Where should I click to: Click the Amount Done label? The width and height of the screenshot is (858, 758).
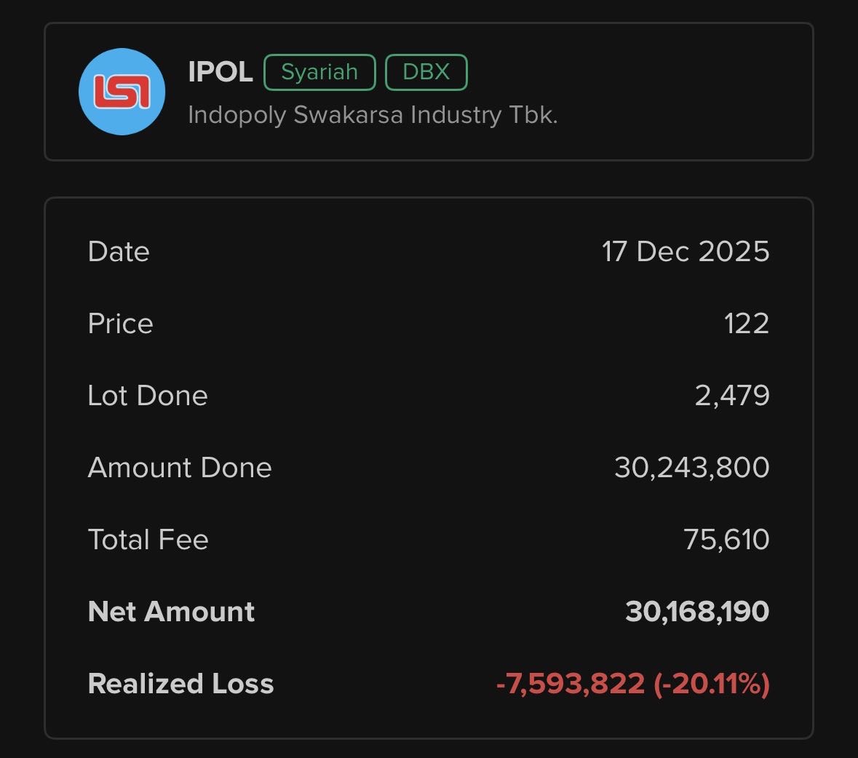click(x=180, y=468)
